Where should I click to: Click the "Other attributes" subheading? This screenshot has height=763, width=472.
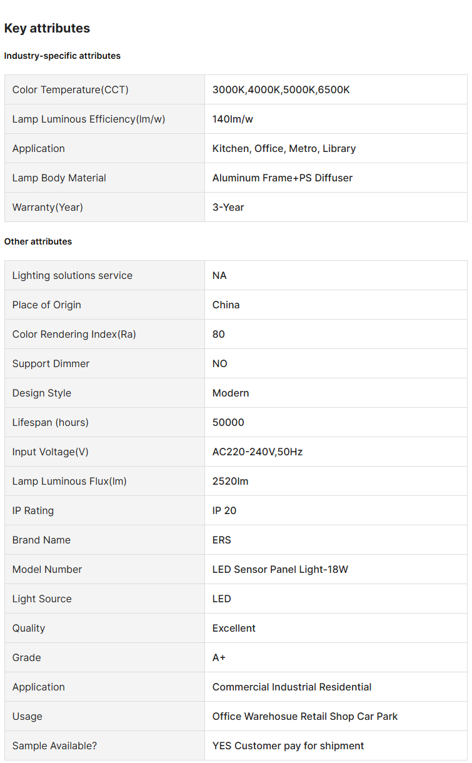click(38, 241)
